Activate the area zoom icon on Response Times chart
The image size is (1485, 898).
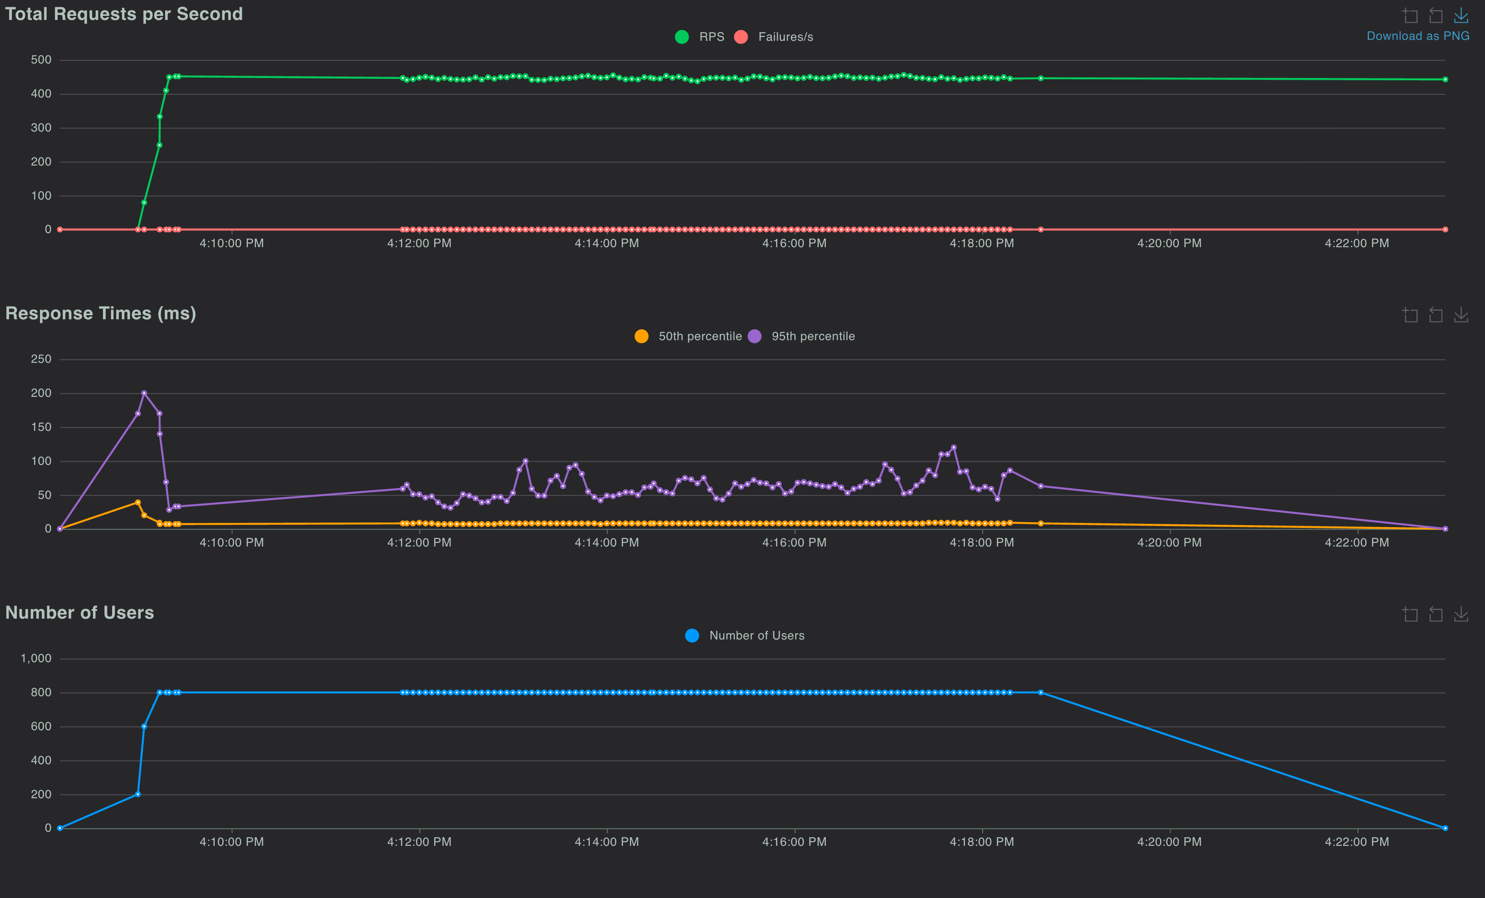point(1410,314)
